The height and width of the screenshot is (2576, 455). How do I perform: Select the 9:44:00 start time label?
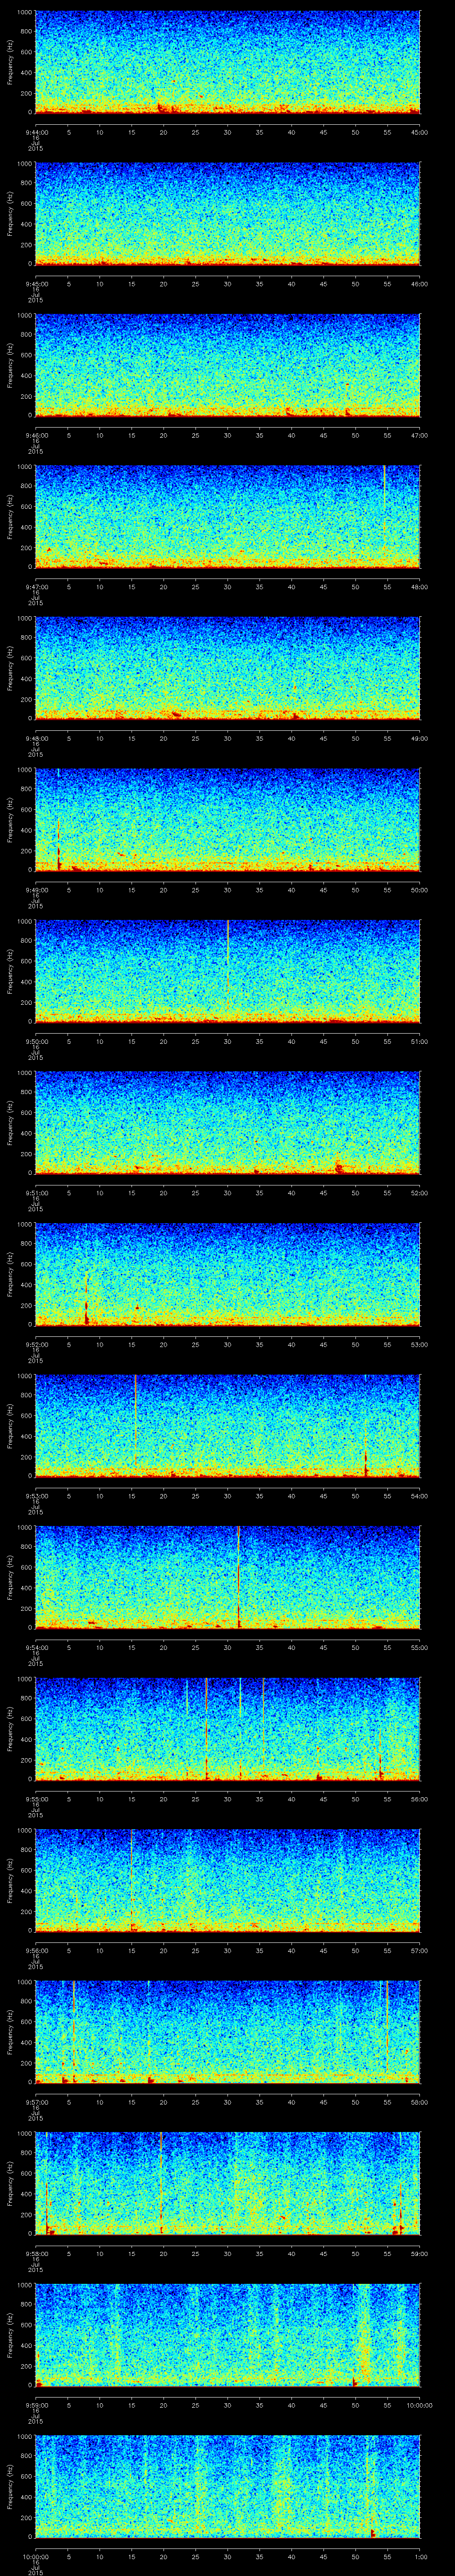tap(36, 131)
